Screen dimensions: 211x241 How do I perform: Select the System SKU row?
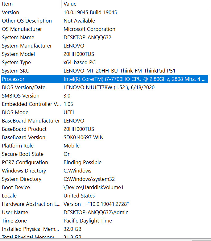click(15, 71)
